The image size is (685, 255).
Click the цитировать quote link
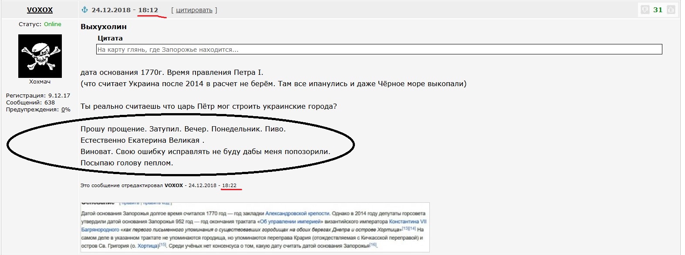194,10
